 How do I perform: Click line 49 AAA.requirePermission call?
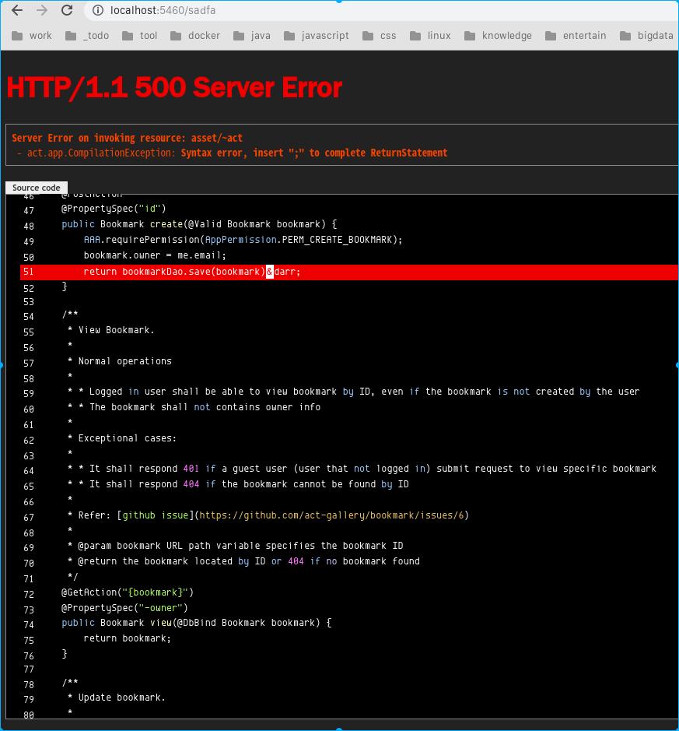(243, 240)
